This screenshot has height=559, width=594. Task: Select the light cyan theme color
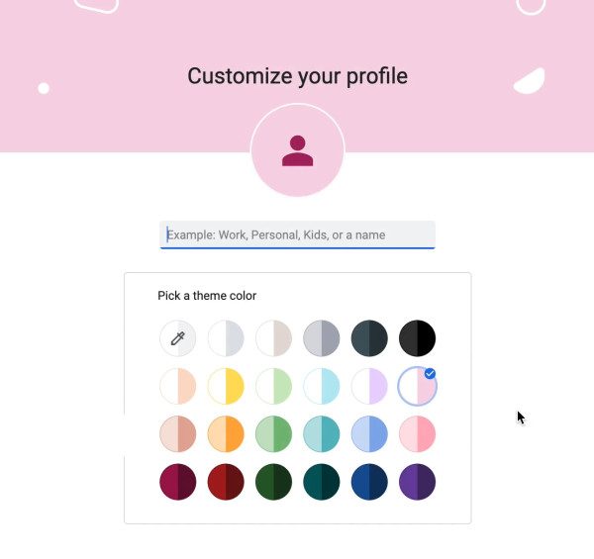(322, 386)
